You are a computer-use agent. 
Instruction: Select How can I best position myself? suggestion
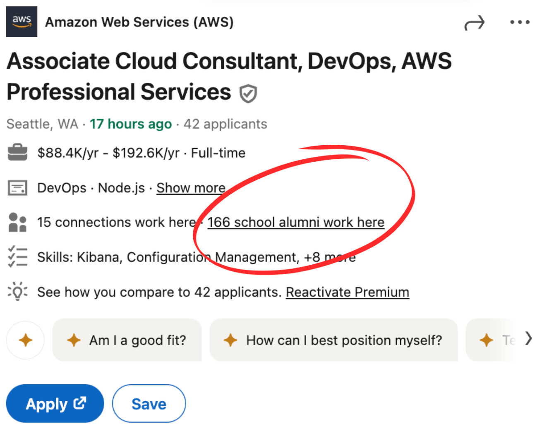(x=334, y=340)
